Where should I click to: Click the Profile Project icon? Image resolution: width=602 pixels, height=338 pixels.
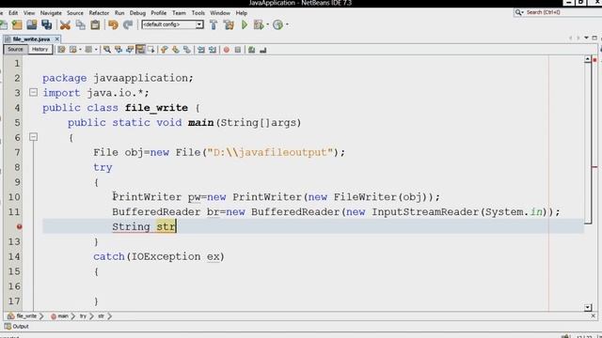[277, 25]
